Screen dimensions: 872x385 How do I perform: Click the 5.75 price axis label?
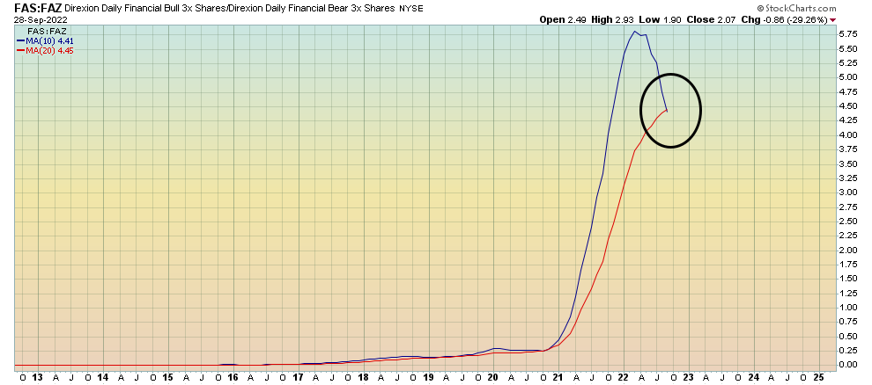coord(847,33)
